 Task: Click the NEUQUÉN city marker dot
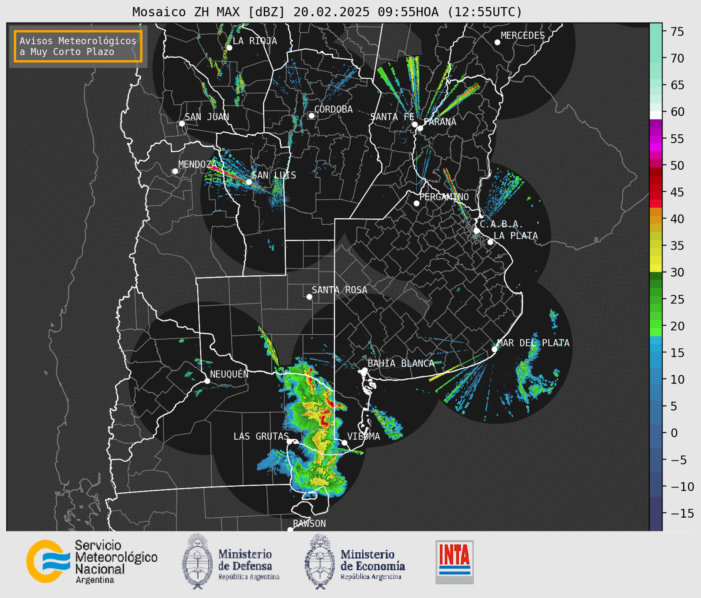tap(207, 381)
